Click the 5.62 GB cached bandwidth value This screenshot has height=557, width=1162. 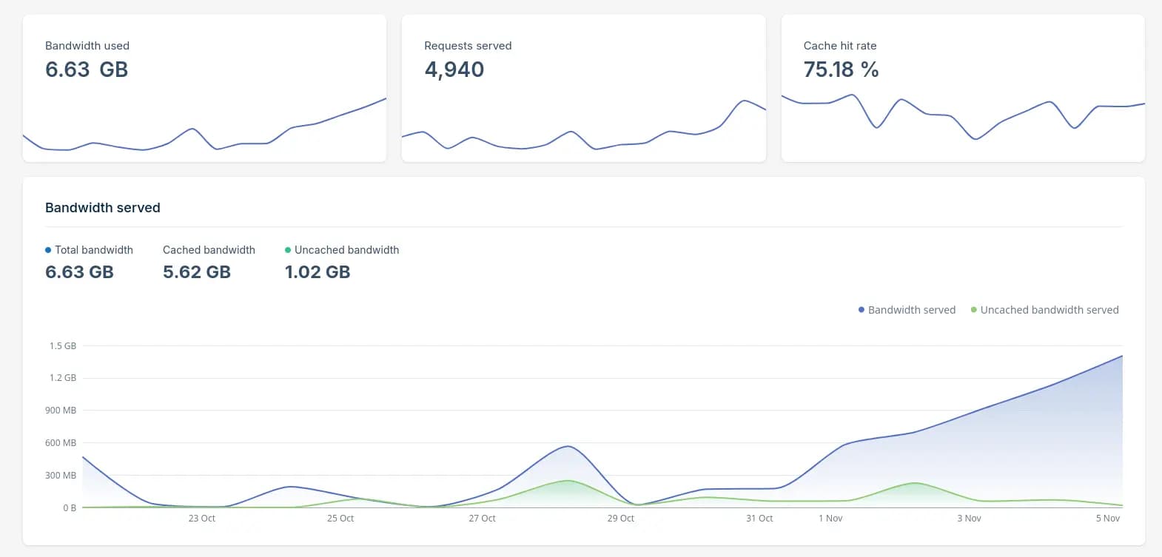coord(197,272)
